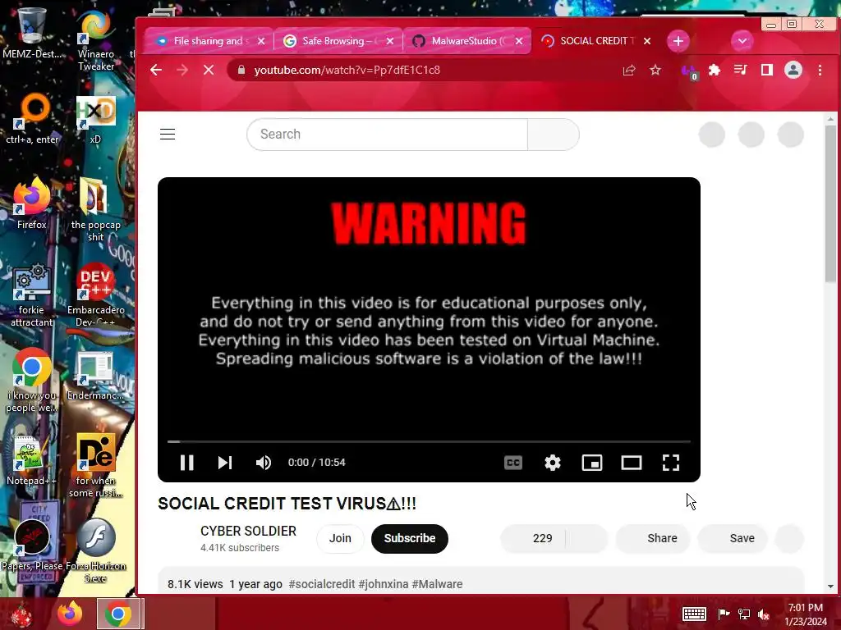This screenshot has height=630, width=841.
Task: Click the video progress bar
Action: (x=429, y=441)
